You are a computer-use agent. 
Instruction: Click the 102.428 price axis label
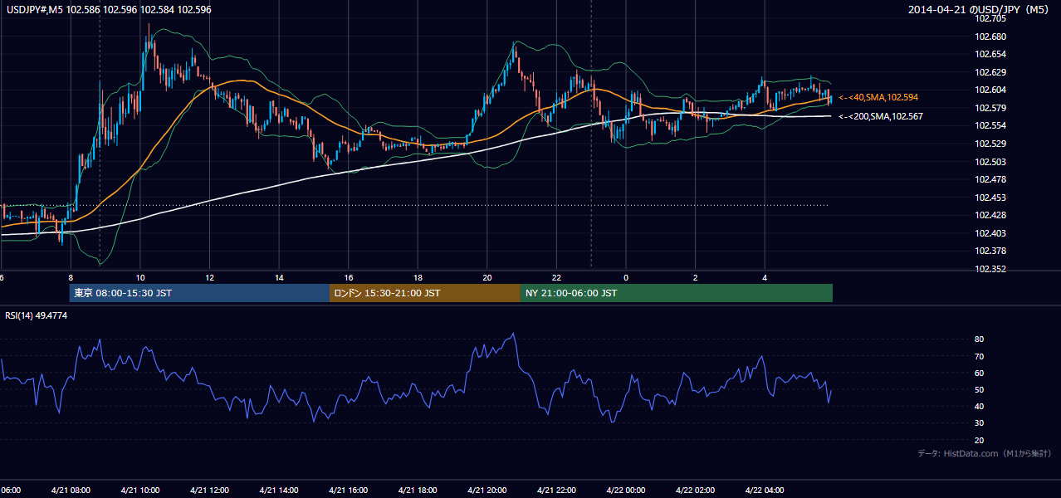point(990,215)
